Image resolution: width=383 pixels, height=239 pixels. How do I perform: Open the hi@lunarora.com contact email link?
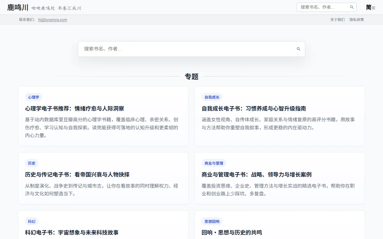(52, 19)
